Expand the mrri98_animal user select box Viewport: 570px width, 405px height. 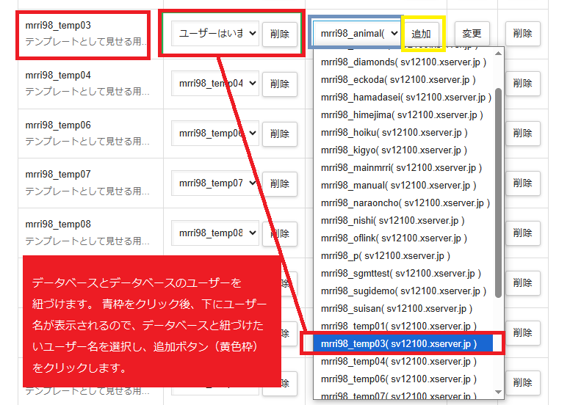pos(356,33)
